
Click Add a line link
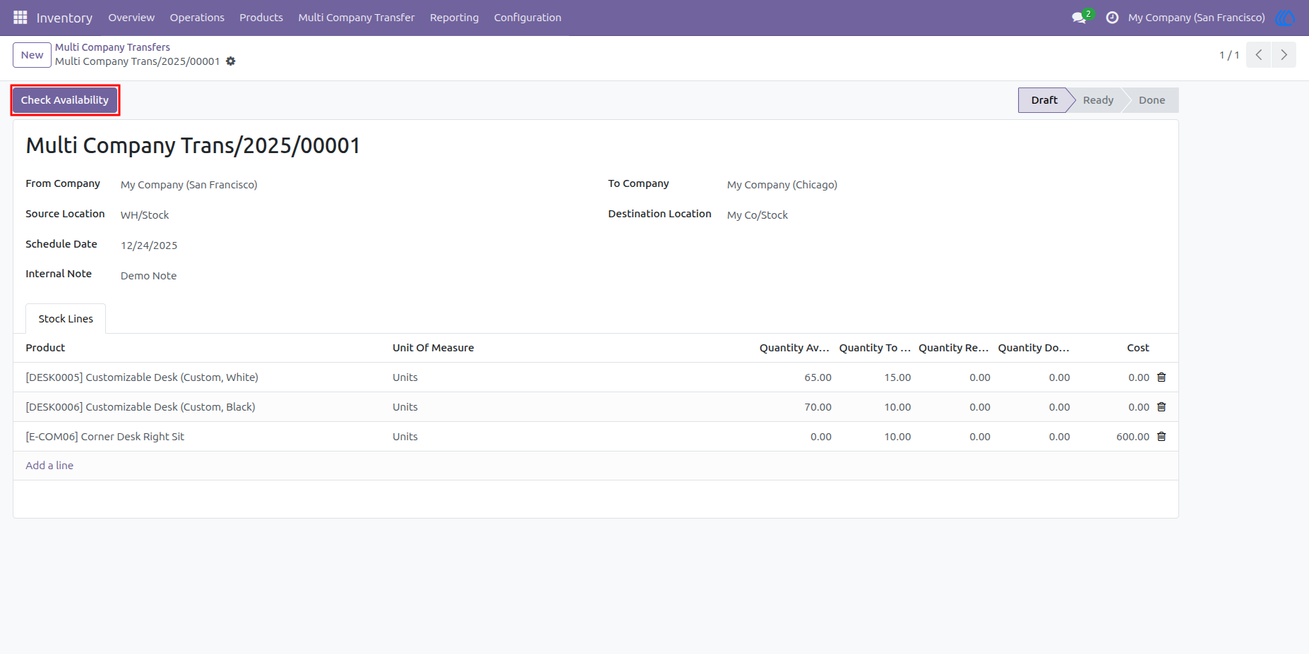point(49,466)
